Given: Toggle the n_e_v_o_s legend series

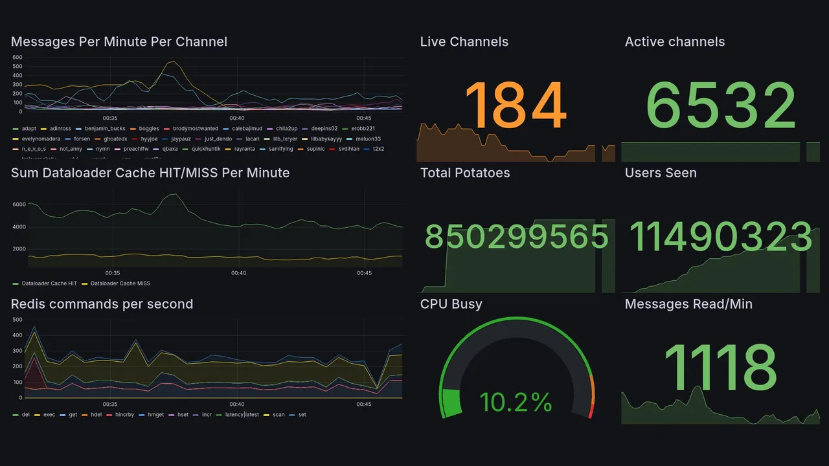Looking at the screenshot, I should (34, 149).
